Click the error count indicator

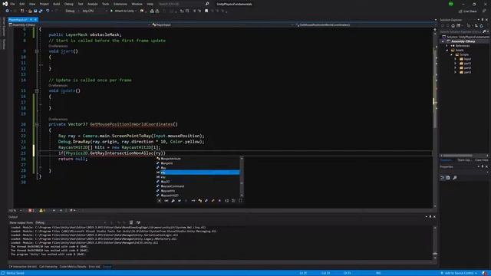pyautogui.click(x=31, y=211)
